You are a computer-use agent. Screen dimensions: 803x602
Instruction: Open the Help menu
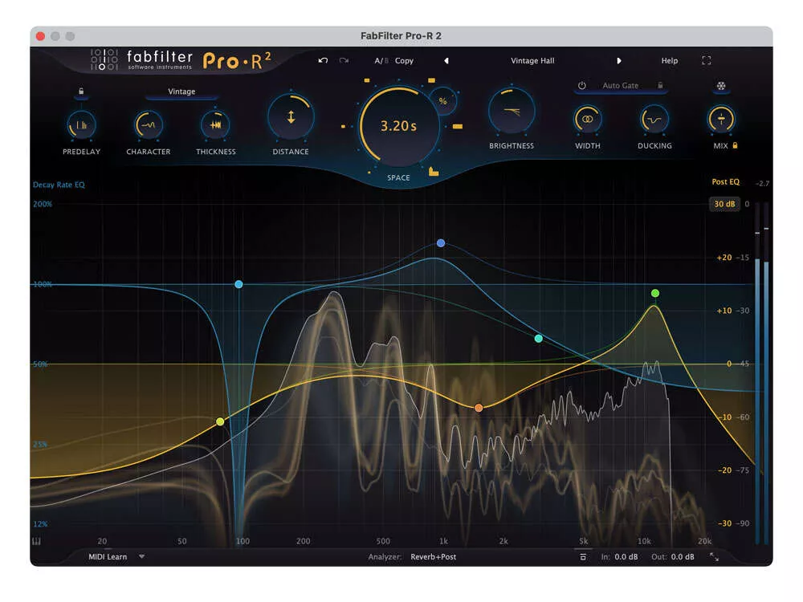pyautogui.click(x=669, y=61)
